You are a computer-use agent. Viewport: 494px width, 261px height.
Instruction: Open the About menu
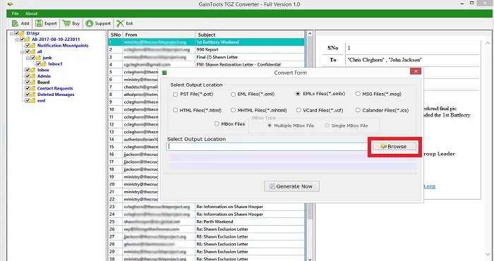[x=32, y=13]
